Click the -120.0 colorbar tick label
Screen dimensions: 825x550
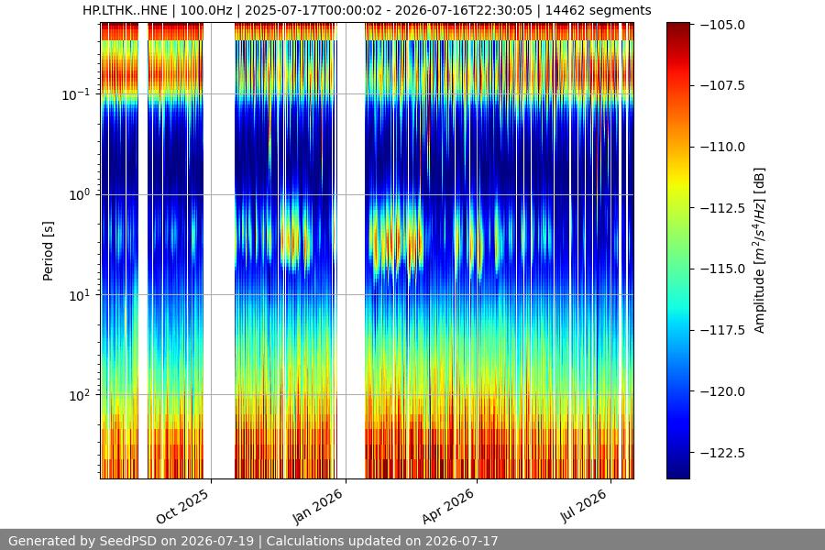coord(722,391)
